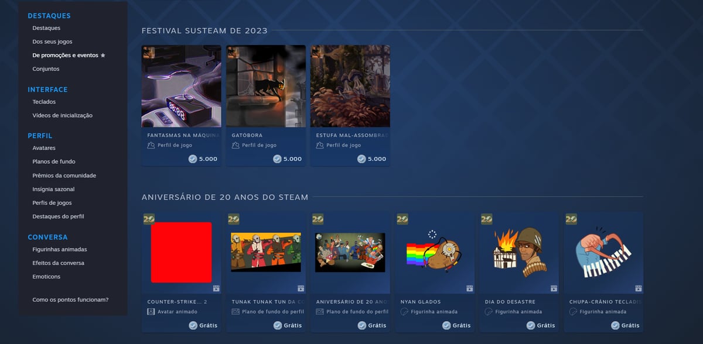703x344 pixels.
Task: Go to Dos seus jogos section
Action: click(53, 42)
